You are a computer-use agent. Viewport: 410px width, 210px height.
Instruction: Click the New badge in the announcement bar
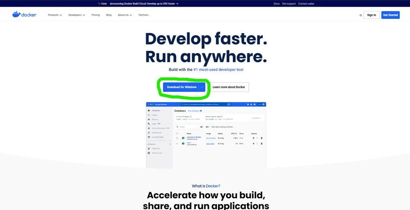[103, 4]
